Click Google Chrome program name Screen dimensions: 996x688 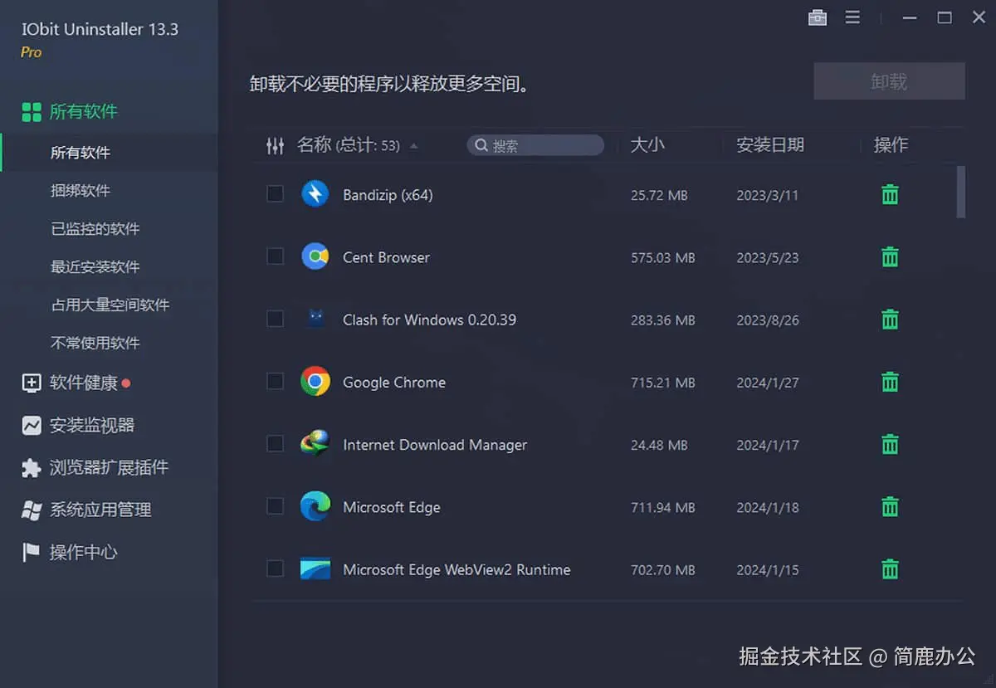point(394,383)
